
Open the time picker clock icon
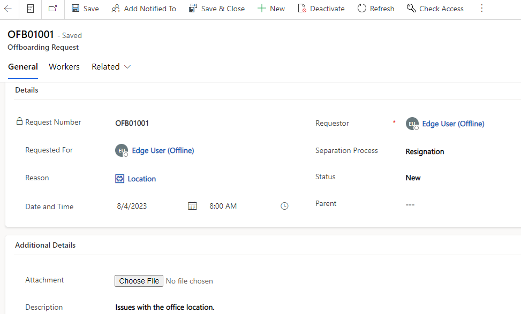285,206
